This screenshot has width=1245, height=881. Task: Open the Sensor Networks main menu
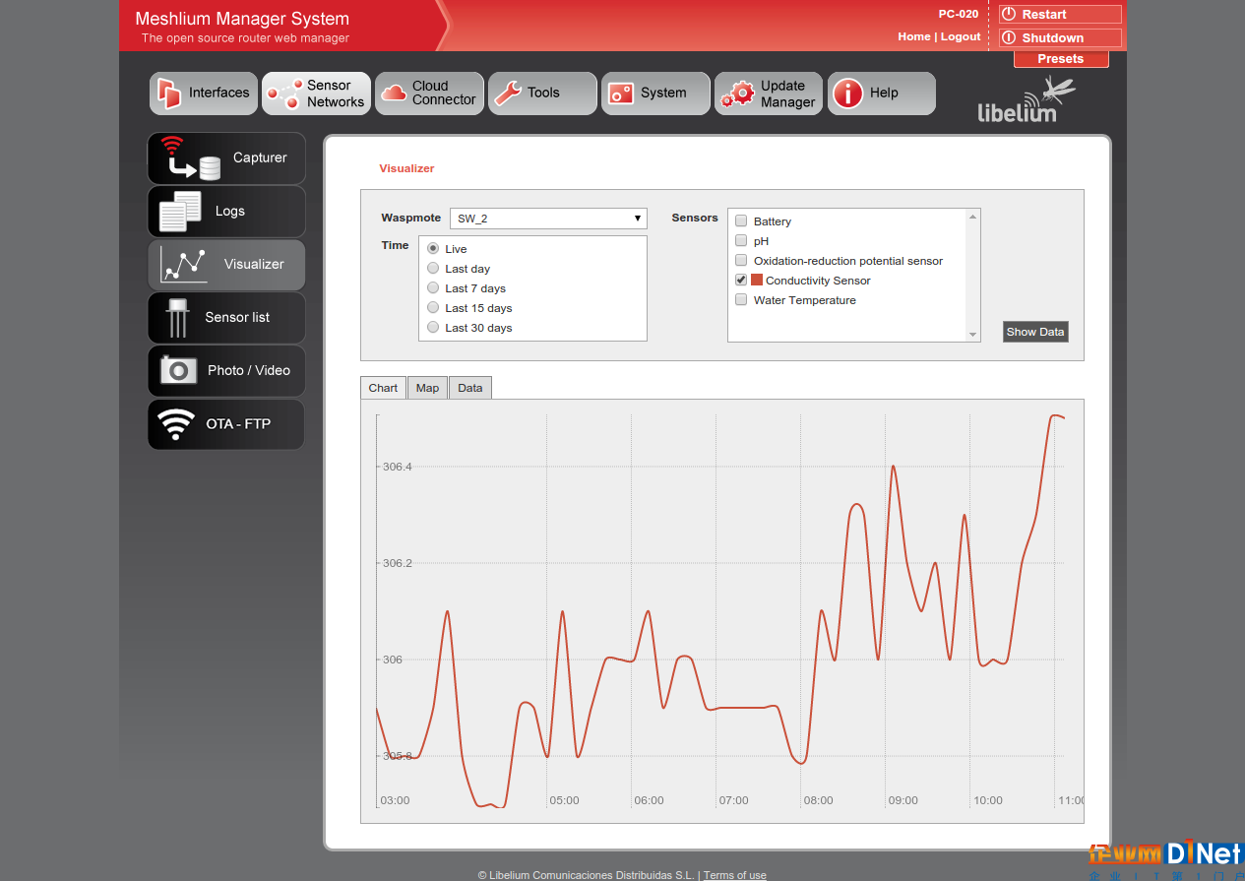(316, 94)
